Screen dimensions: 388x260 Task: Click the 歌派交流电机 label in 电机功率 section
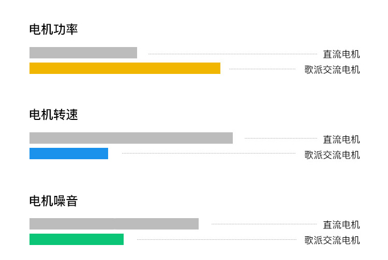[x=332, y=70]
